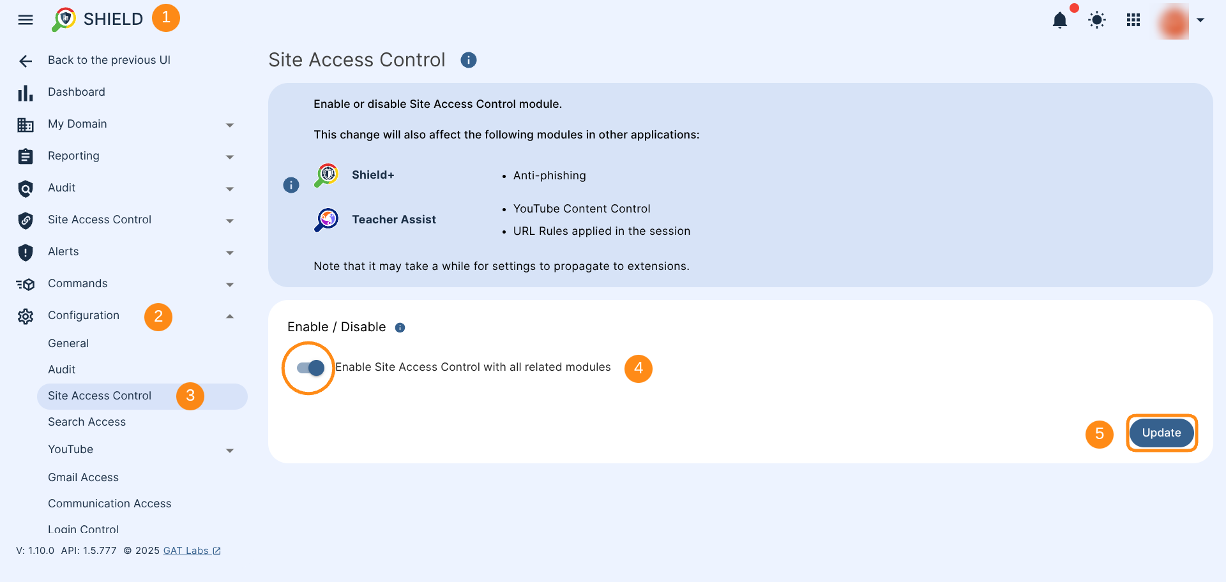Click the info icon beside Site Access Control title
1226x582 pixels.
[x=469, y=60]
